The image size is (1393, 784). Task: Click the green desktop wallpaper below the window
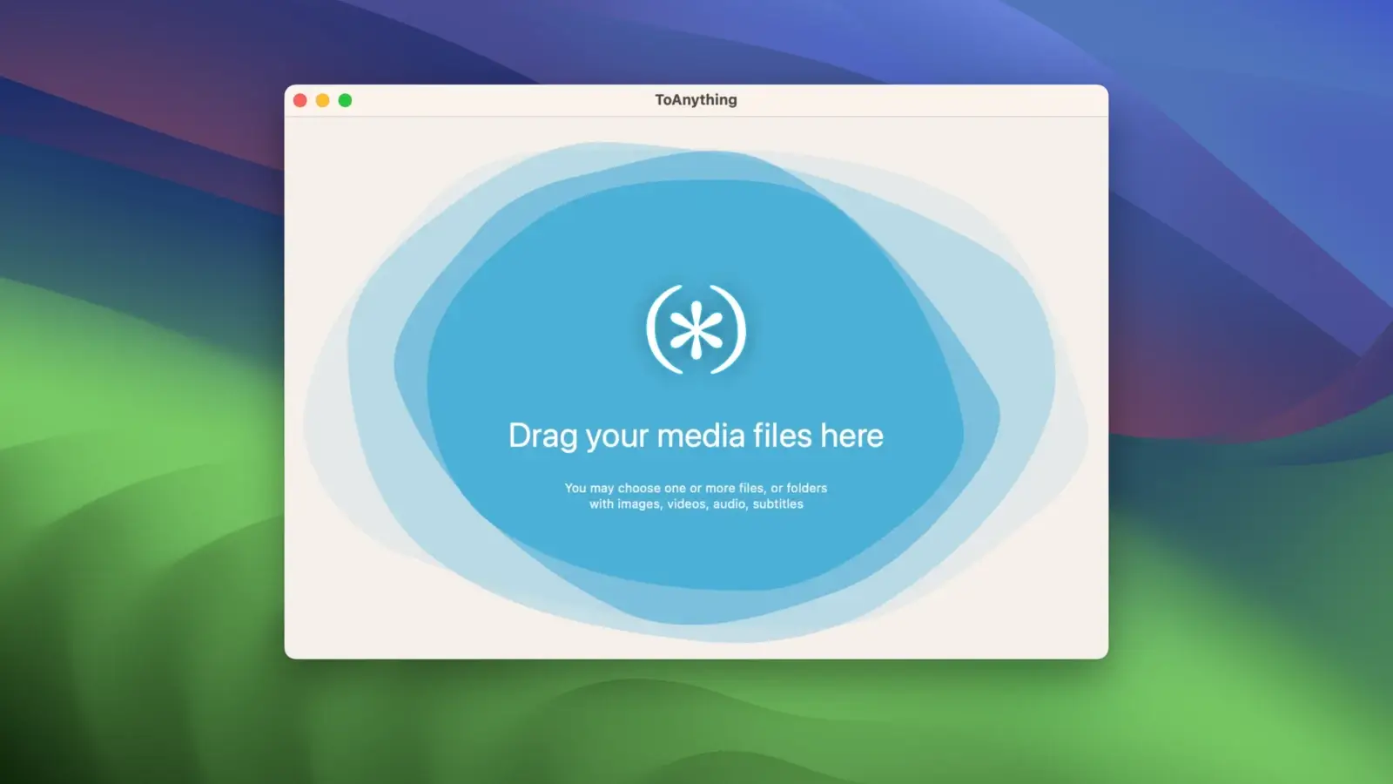point(696,723)
